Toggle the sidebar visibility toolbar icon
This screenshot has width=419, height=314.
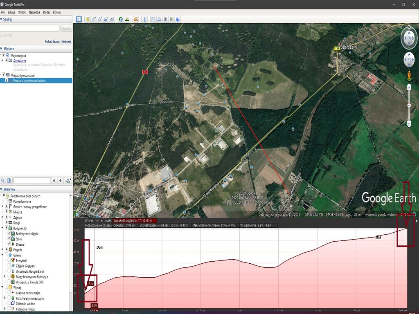79,19
